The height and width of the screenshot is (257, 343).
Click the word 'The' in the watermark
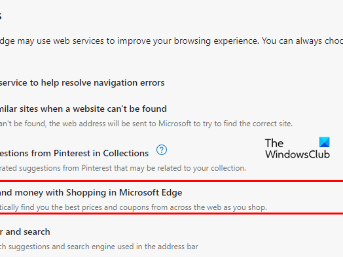pyautogui.click(x=274, y=143)
